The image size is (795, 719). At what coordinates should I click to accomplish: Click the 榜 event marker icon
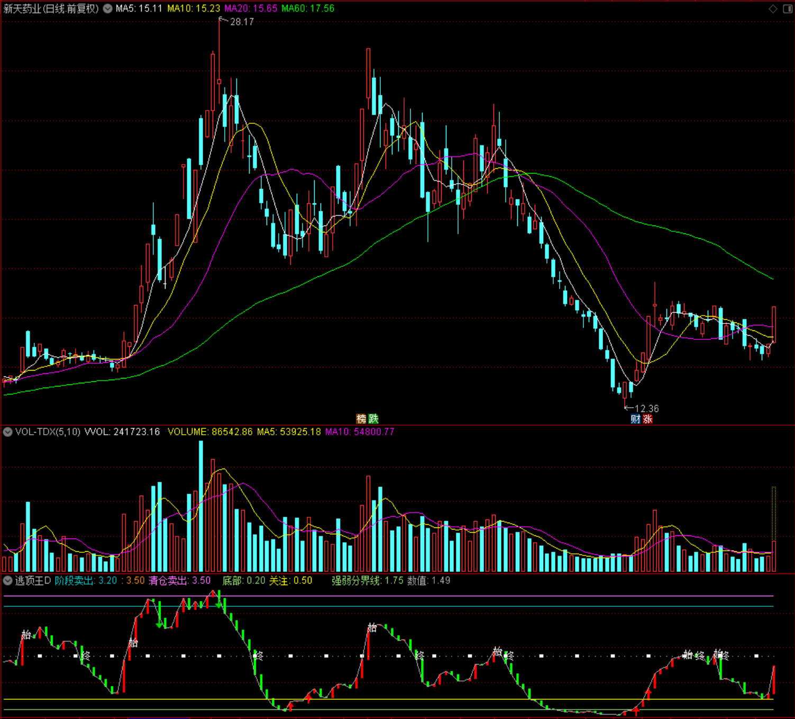pos(361,419)
